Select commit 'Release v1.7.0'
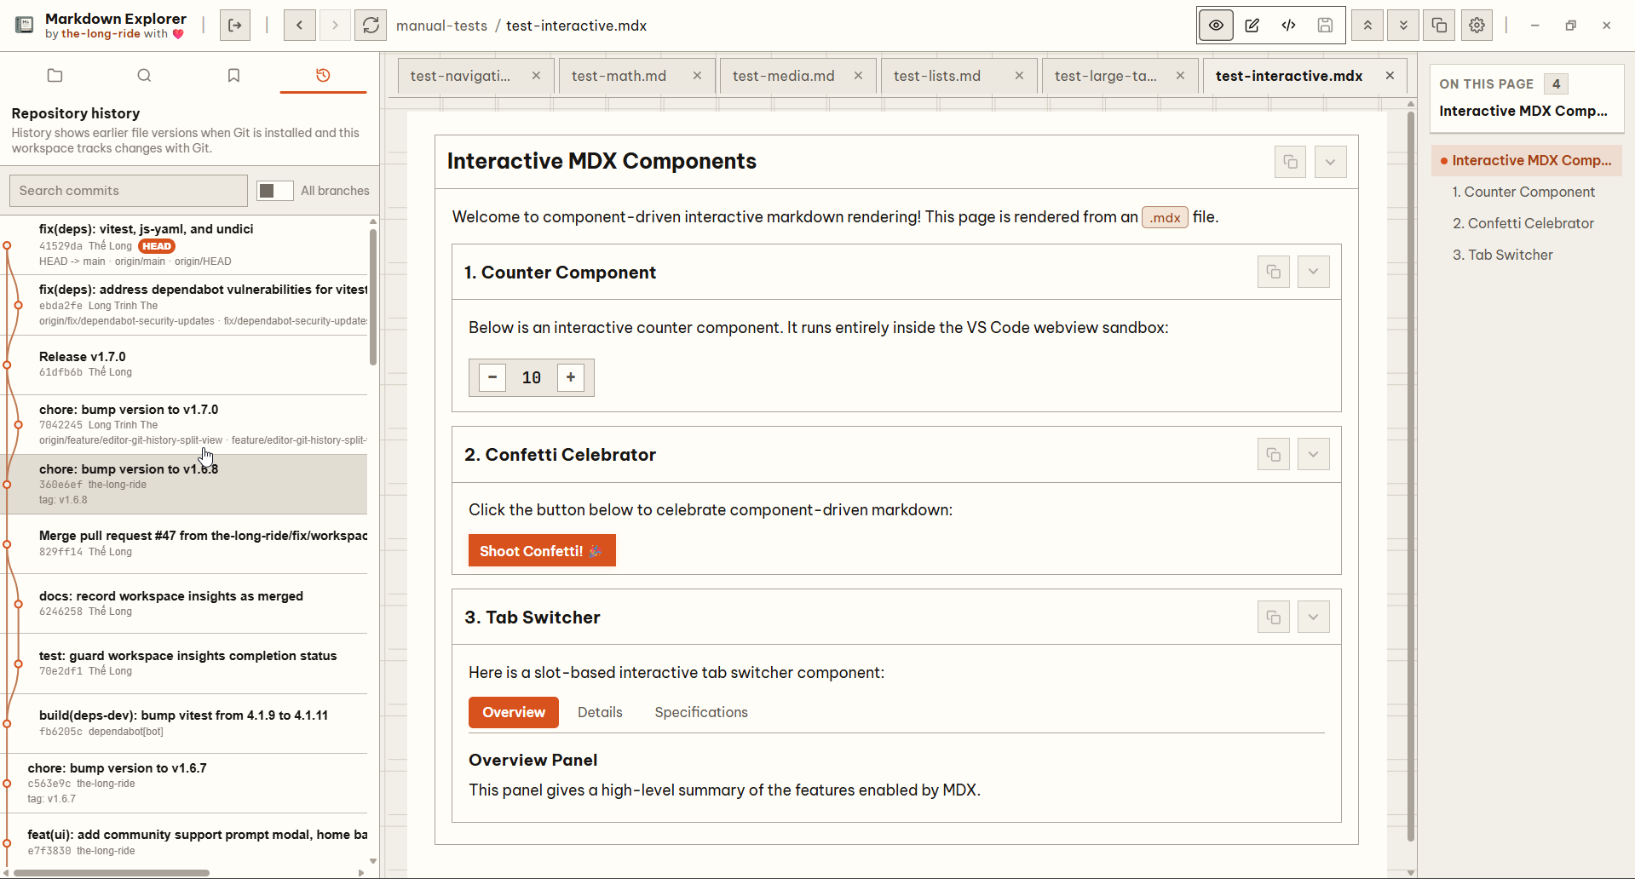The width and height of the screenshot is (1635, 879). coord(186,365)
